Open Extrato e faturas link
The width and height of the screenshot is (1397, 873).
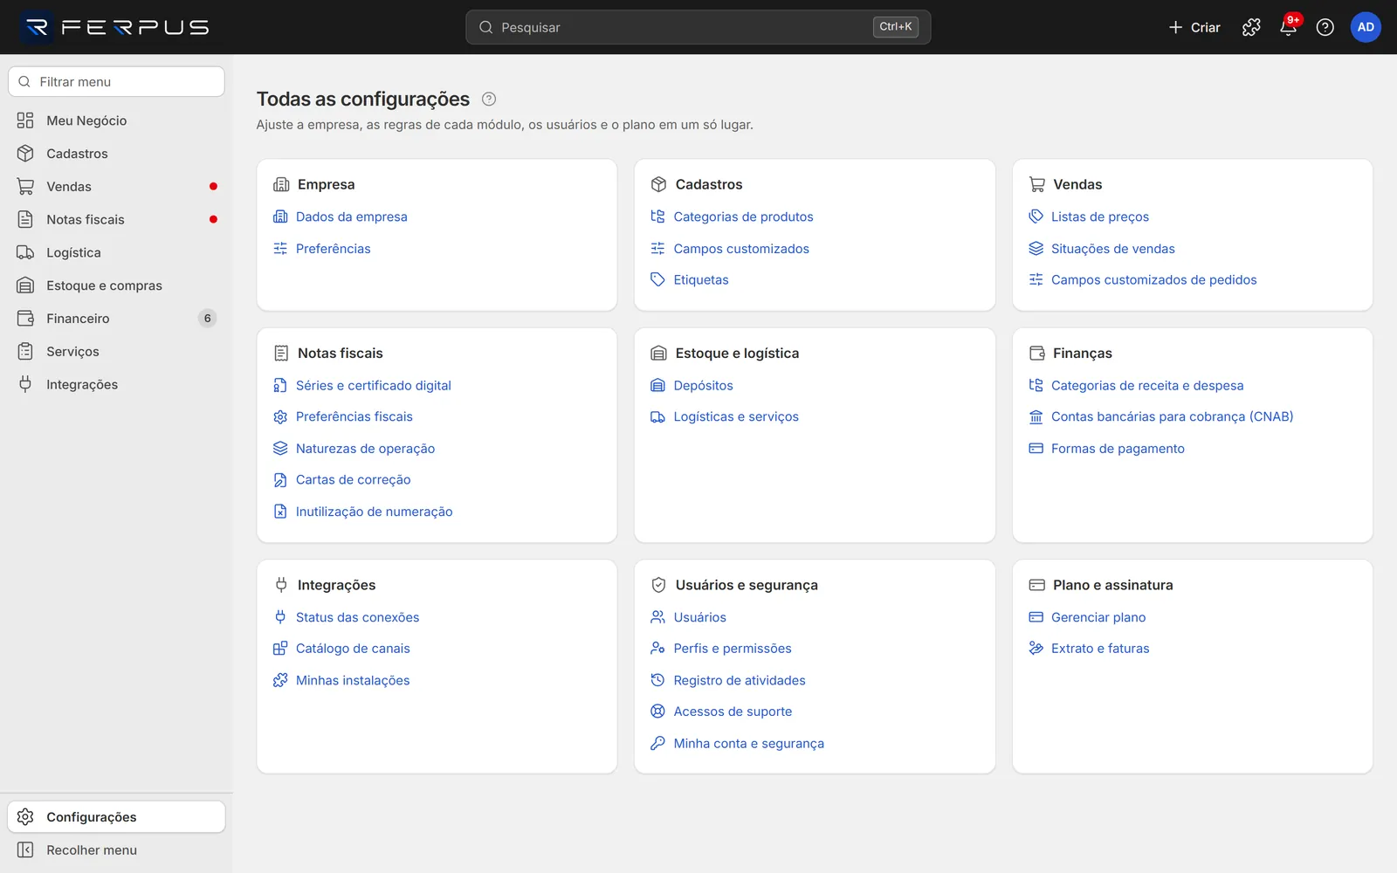pos(1100,649)
